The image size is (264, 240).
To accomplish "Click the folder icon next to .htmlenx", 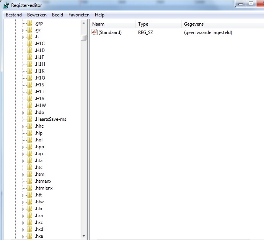I will 29,188.
